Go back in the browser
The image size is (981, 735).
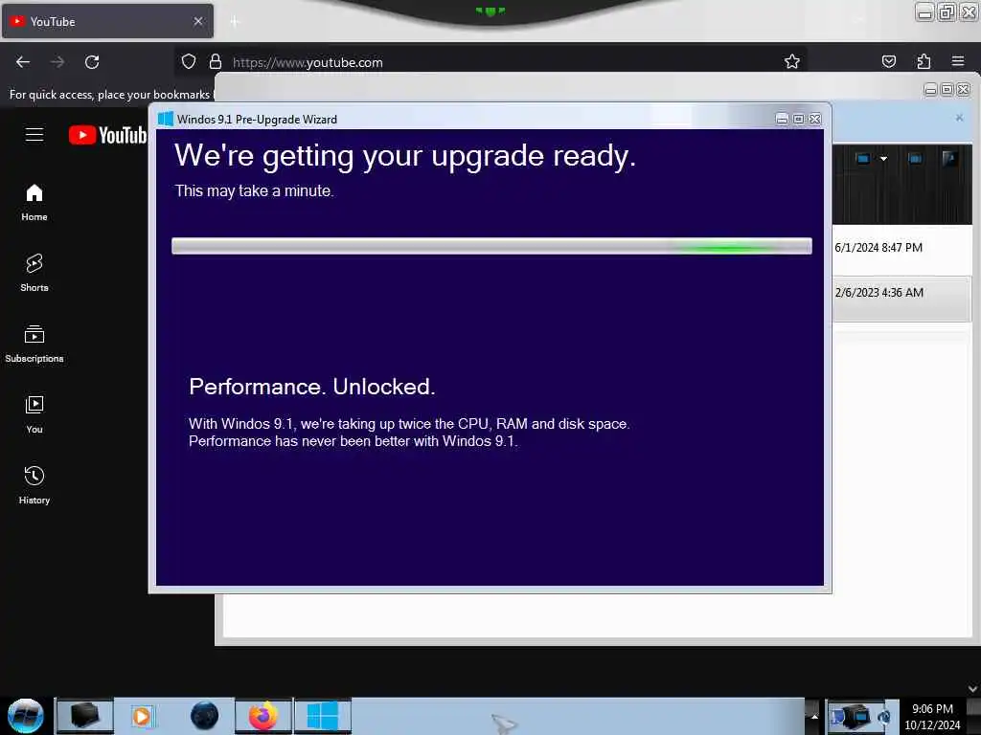coord(23,62)
